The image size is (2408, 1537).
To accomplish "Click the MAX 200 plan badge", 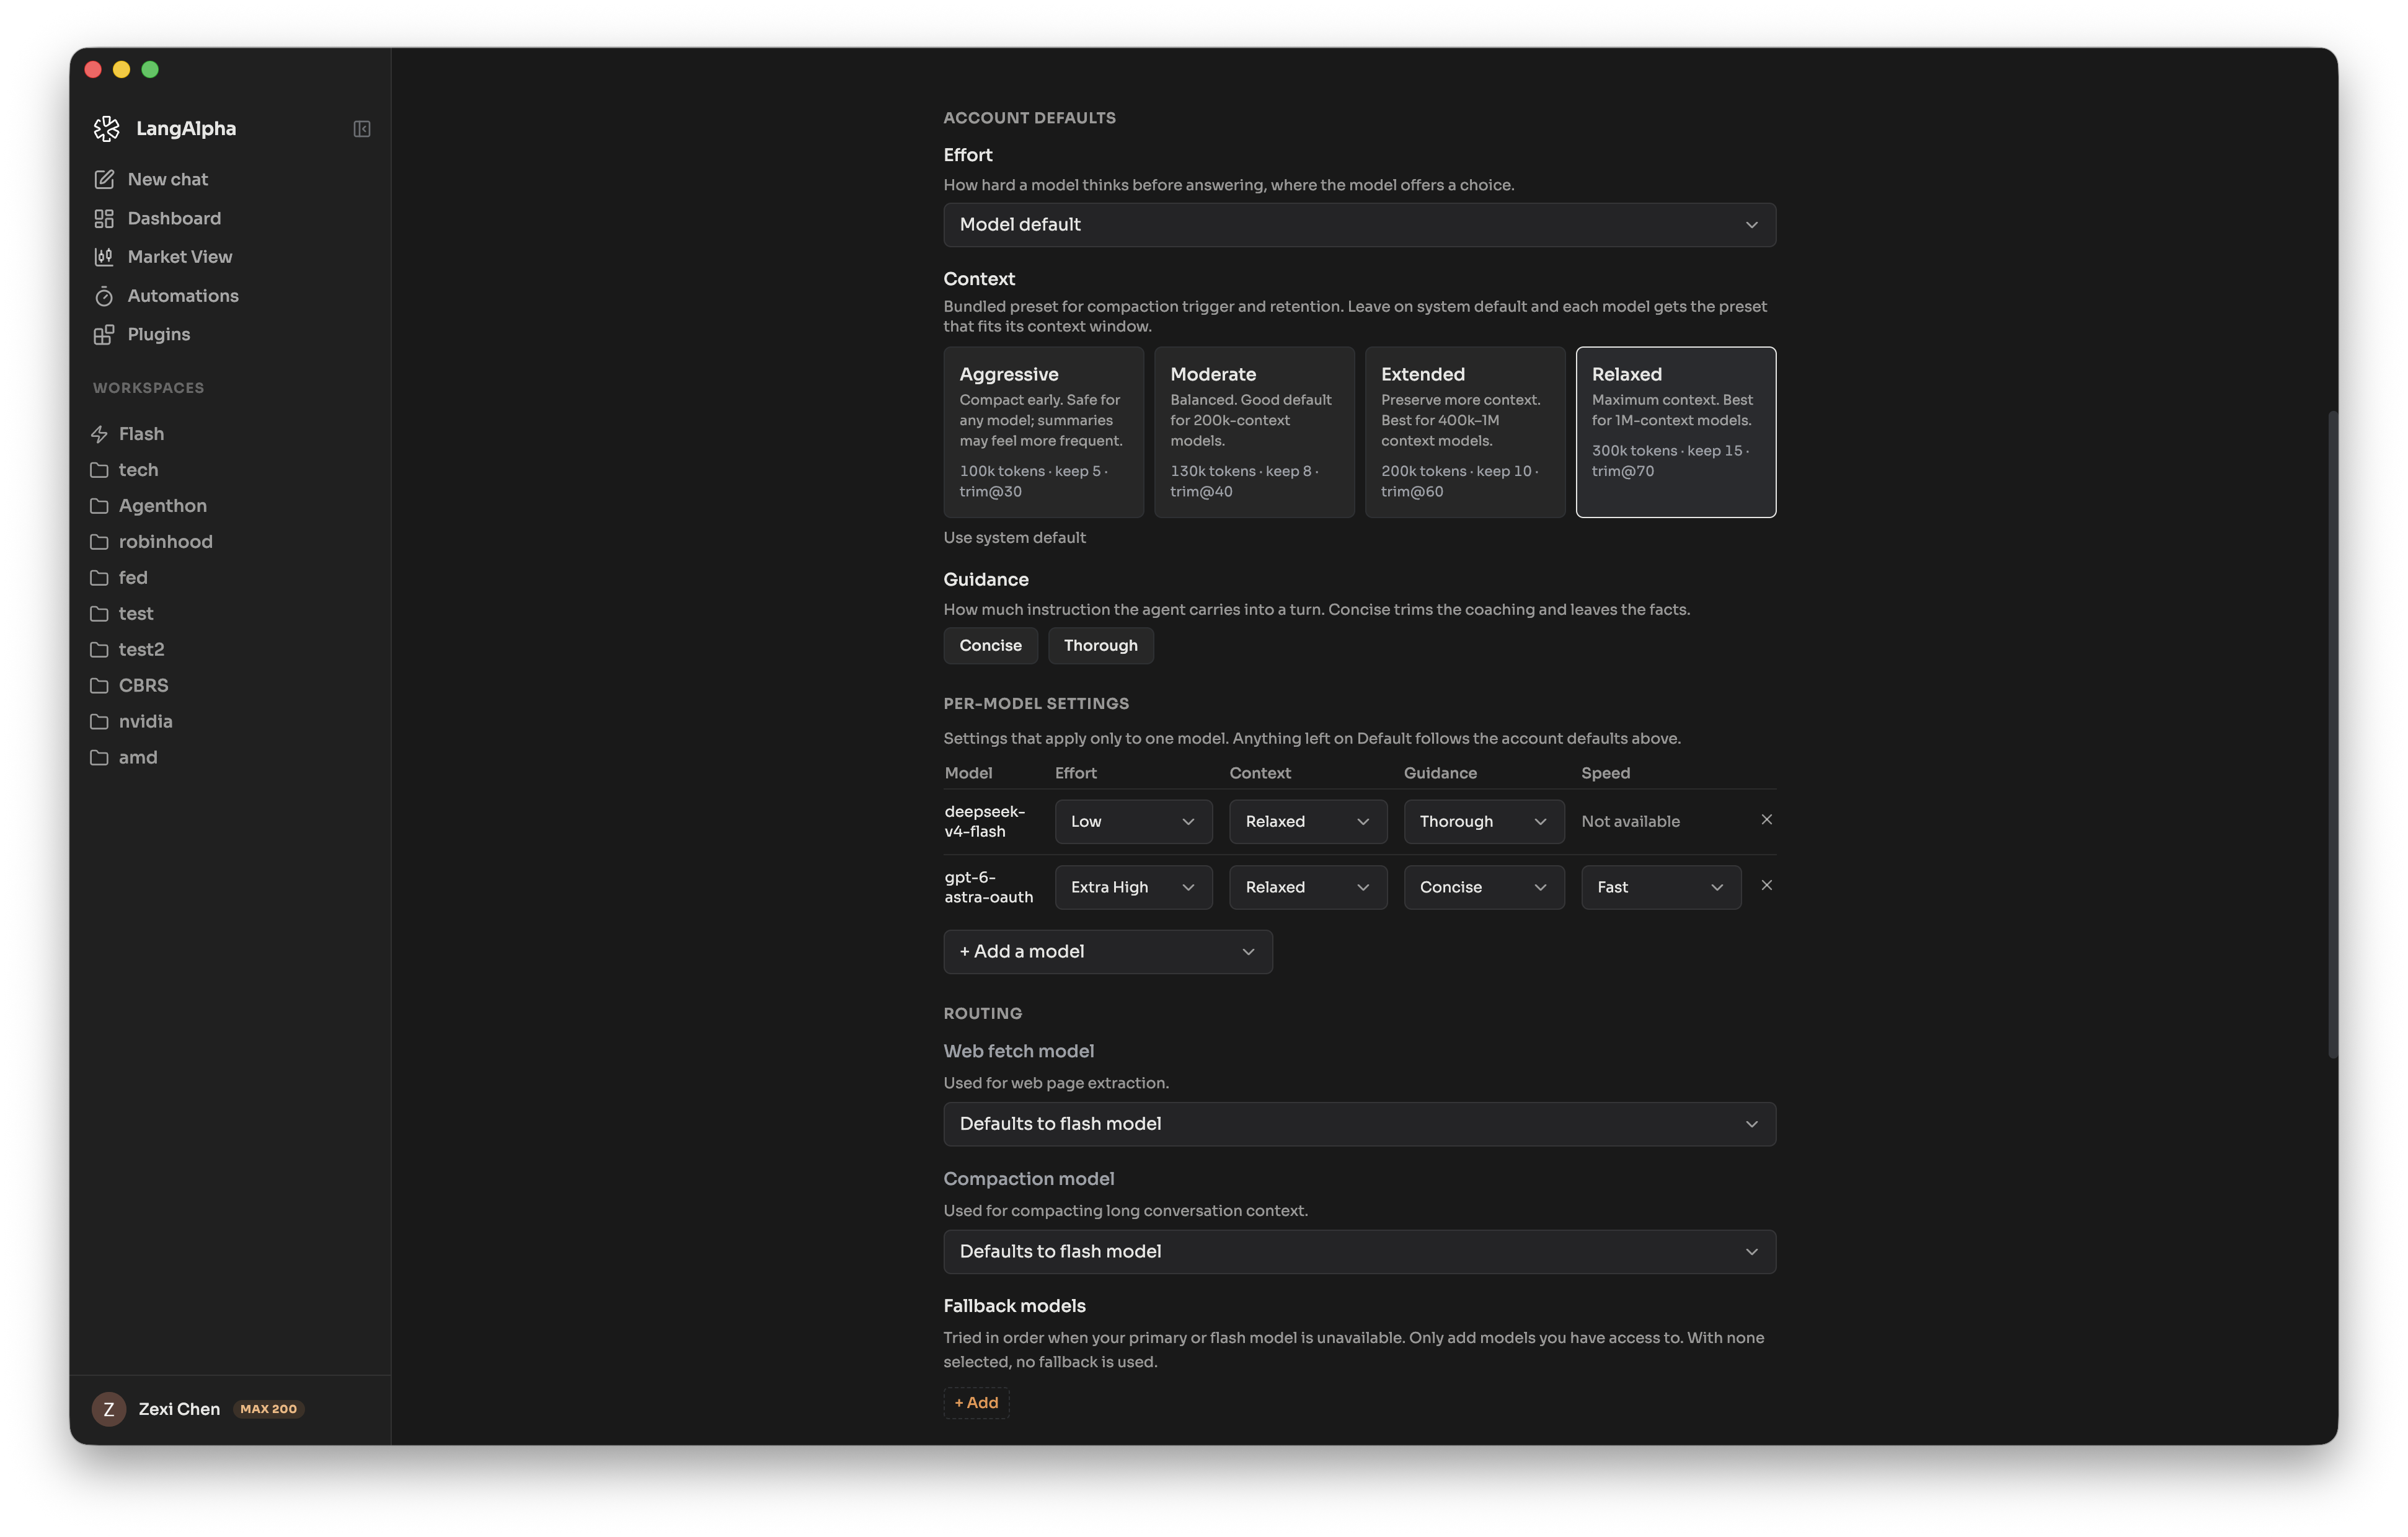I will click(x=268, y=1409).
